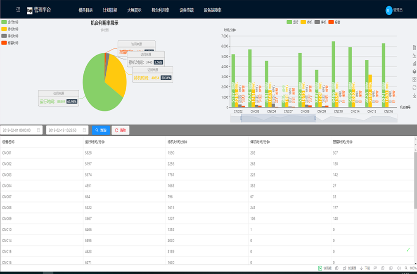The width and height of the screenshot is (417, 274).
Task: Select the CNC03 row name cell
Action: tap(42, 175)
